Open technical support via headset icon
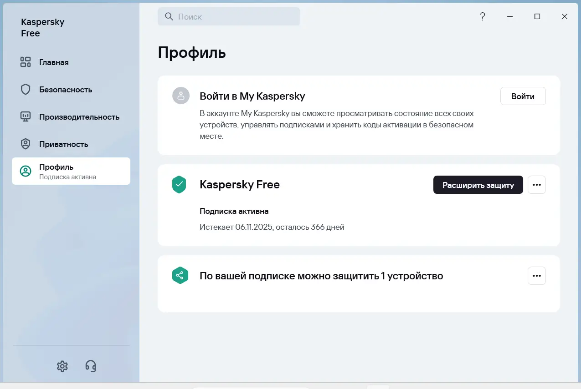 (x=90, y=366)
